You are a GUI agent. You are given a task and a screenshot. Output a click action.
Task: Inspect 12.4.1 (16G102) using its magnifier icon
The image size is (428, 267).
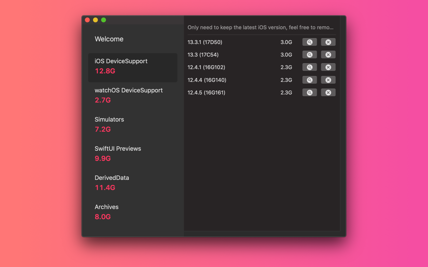click(x=309, y=67)
